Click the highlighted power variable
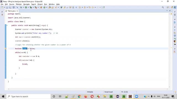177x99 pixels. pyautogui.click(x=25, y=49)
